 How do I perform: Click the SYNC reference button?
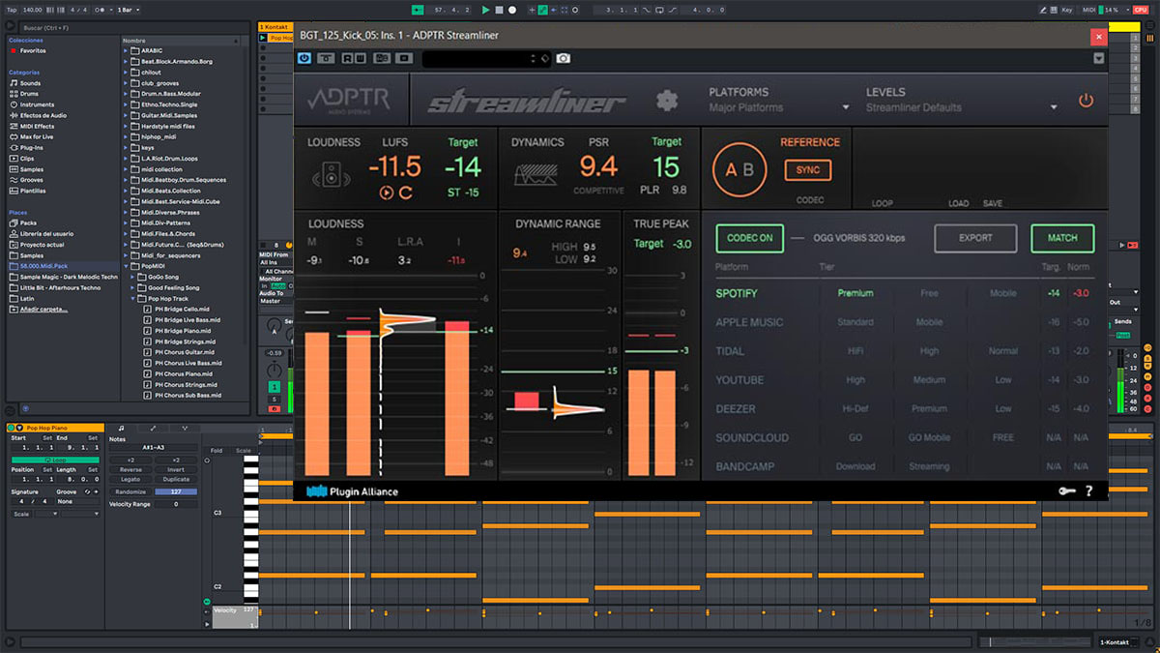[x=808, y=170]
